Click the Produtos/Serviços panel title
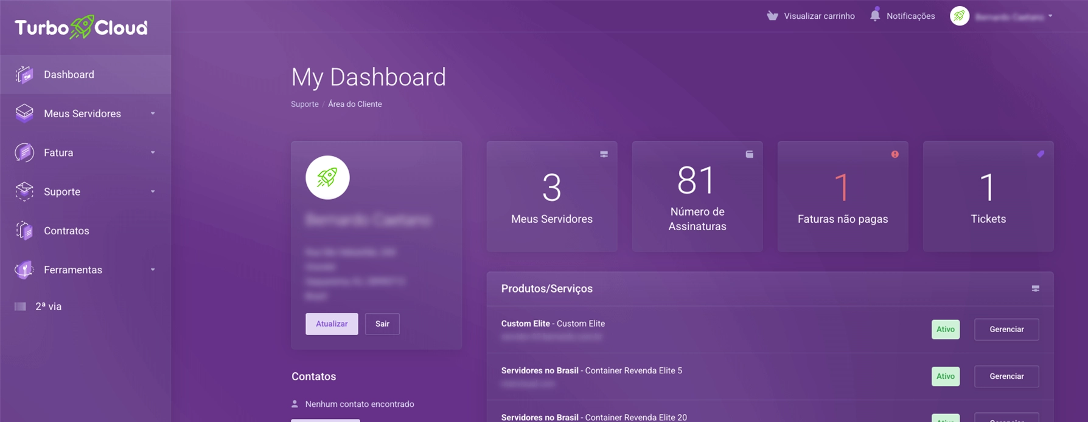 [547, 288]
